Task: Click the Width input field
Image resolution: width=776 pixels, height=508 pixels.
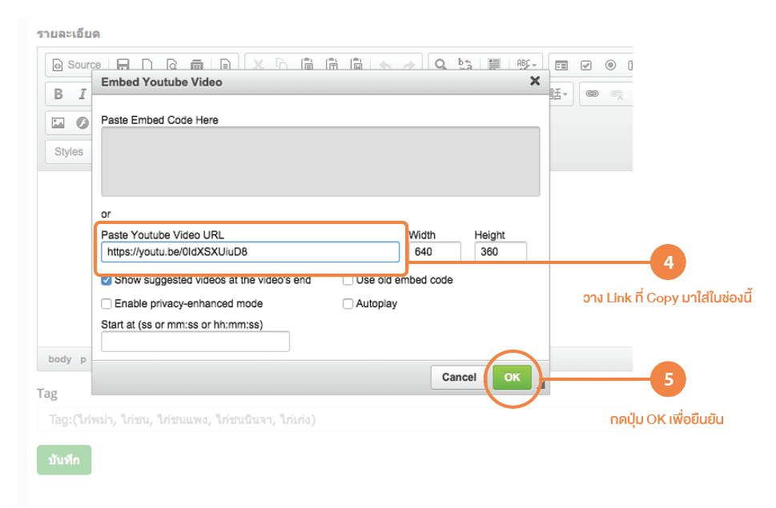Action: [436, 252]
